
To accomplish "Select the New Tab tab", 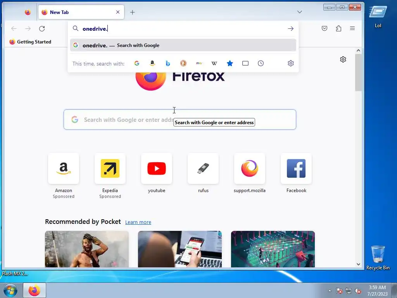I will (81, 12).
